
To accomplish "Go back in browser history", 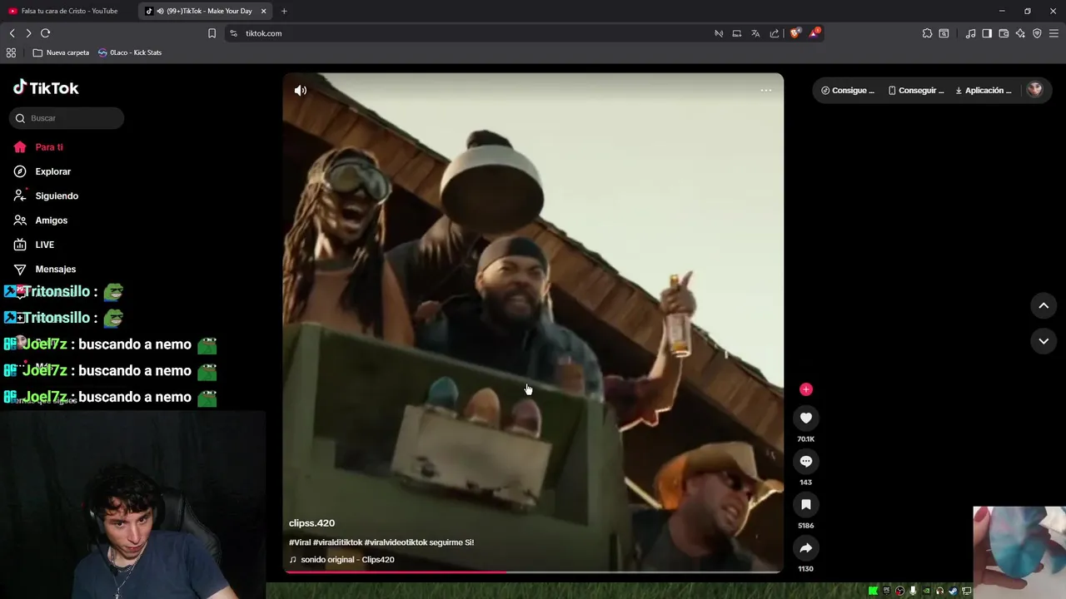I will point(12,33).
